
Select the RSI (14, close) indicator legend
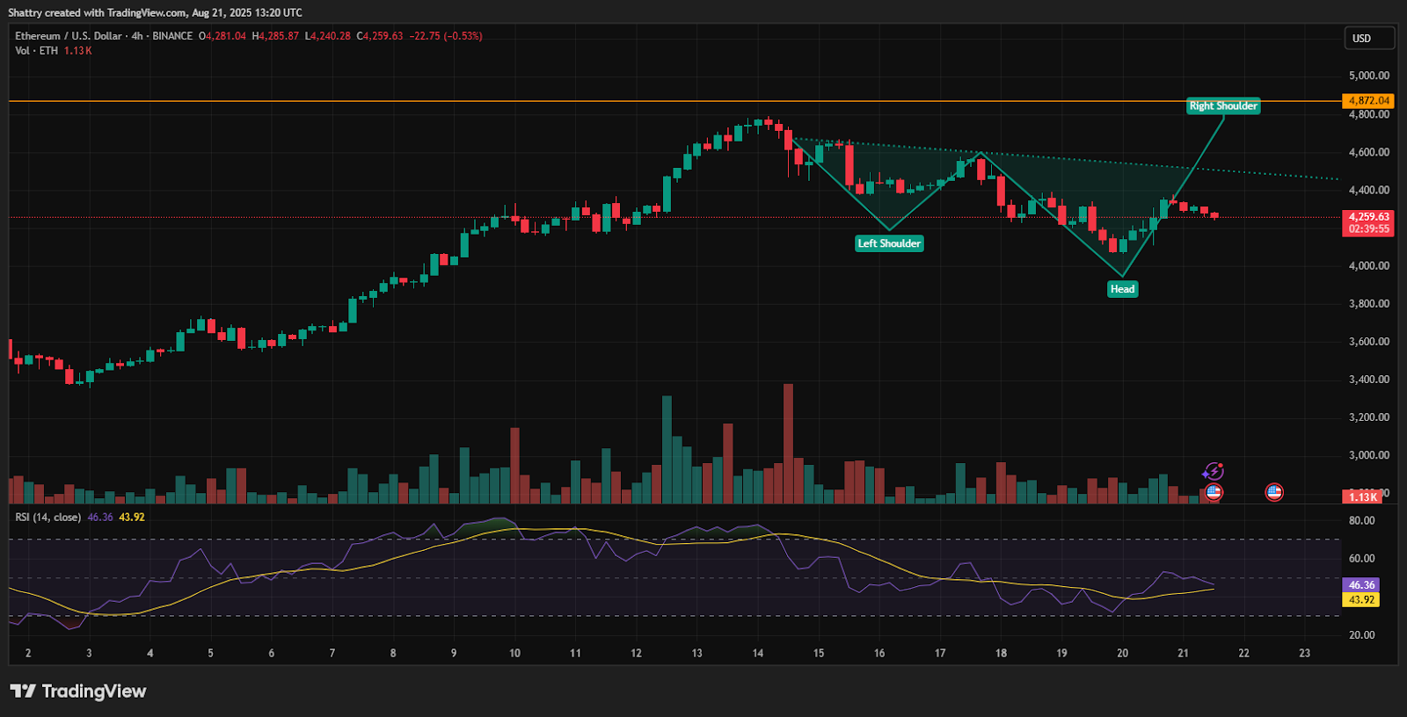[47, 518]
